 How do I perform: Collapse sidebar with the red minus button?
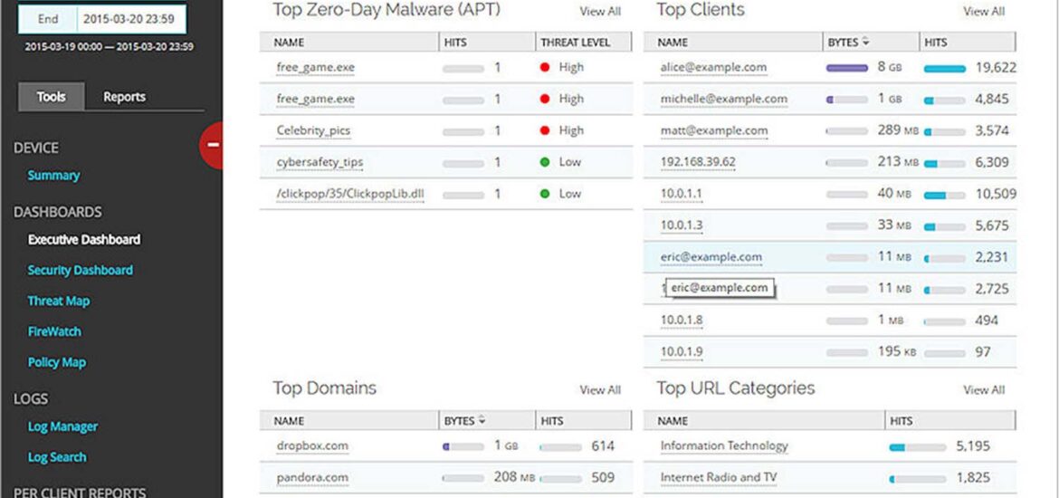(x=212, y=145)
